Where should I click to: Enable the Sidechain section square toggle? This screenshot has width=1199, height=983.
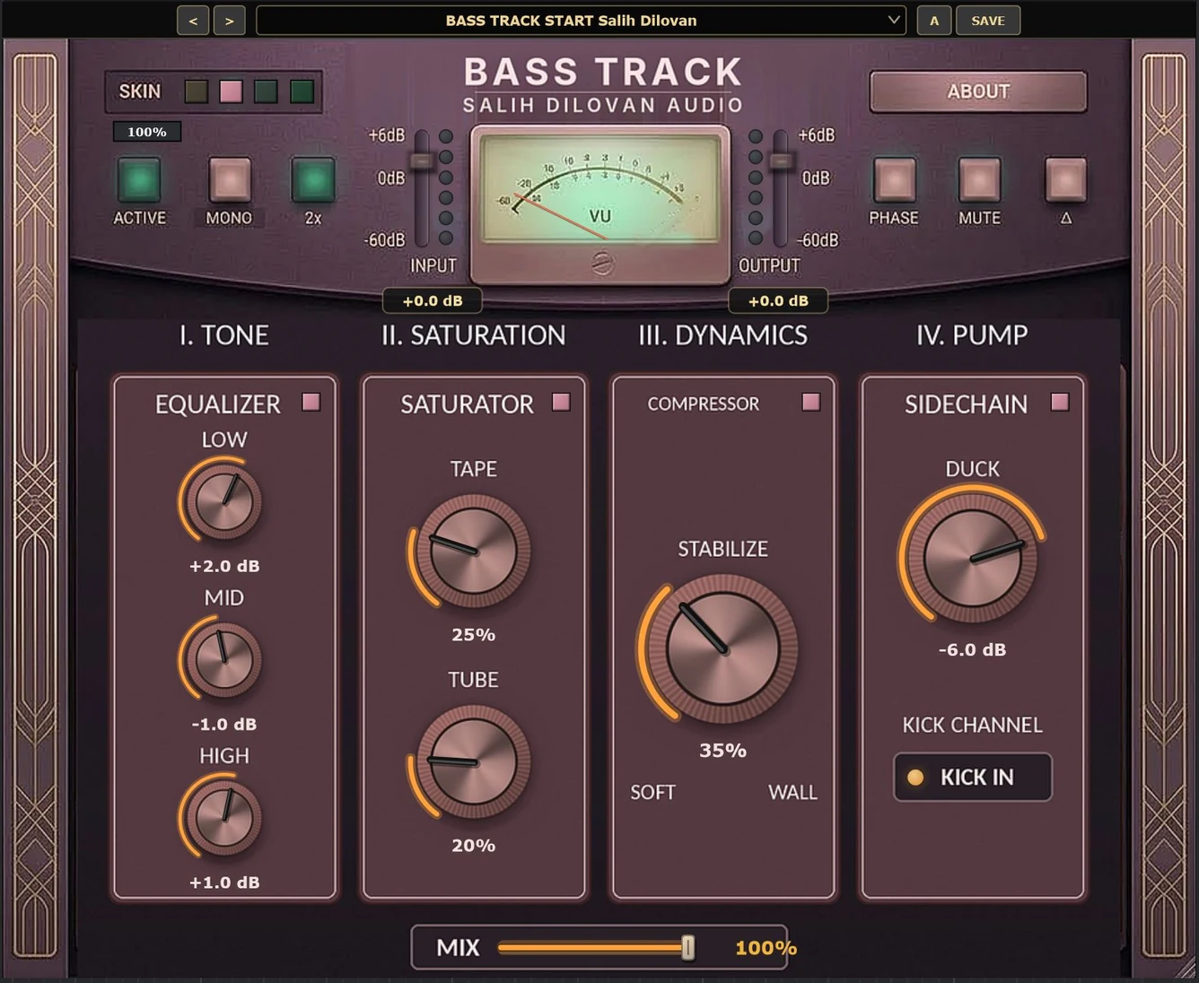1060,402
